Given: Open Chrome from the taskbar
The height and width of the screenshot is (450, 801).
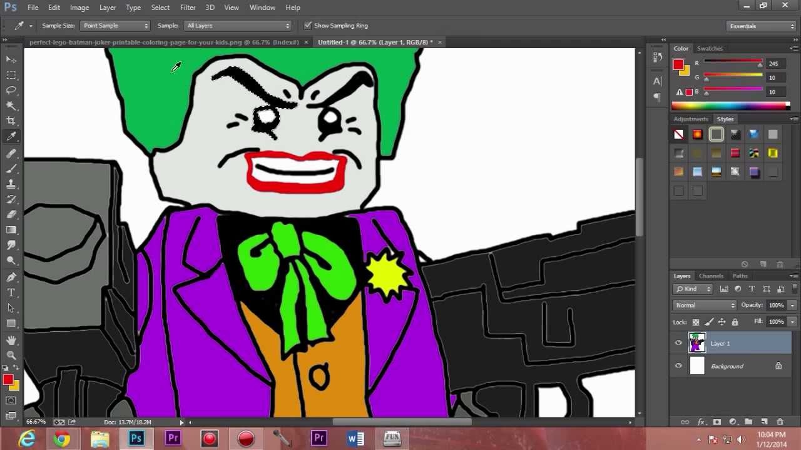Looking at the screenshot, I should tap(61, 439).
